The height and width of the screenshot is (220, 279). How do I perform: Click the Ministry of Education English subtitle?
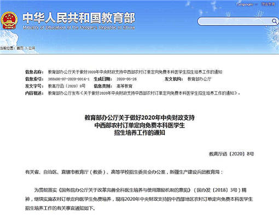tap(79, 27)
